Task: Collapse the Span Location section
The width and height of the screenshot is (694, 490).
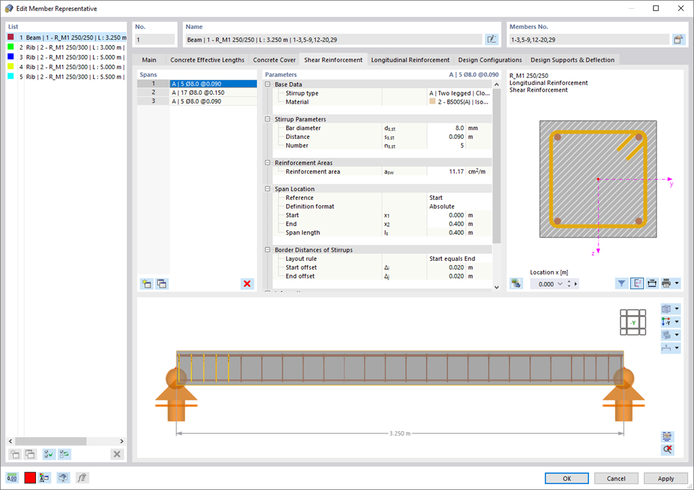Action: click(267, 188)
